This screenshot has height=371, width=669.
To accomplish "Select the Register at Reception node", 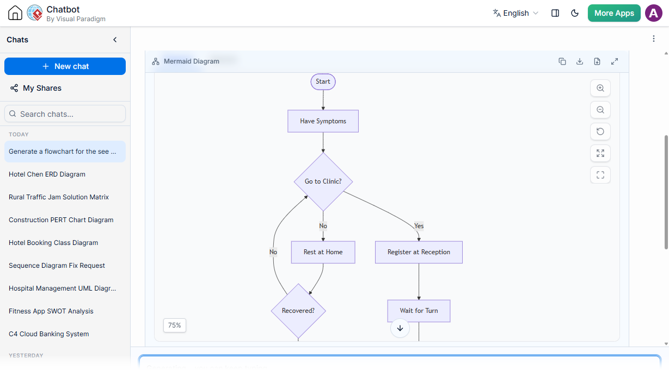I will (x=419, y=252).
